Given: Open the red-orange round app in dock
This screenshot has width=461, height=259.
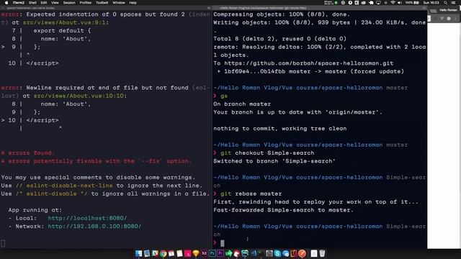Looking at the screenshot, I should (302, 253).
